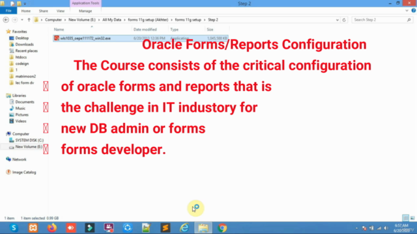This screenshot has width=417, height=234.
Task: Switch to details view layout icon
Action: (405, 218)
